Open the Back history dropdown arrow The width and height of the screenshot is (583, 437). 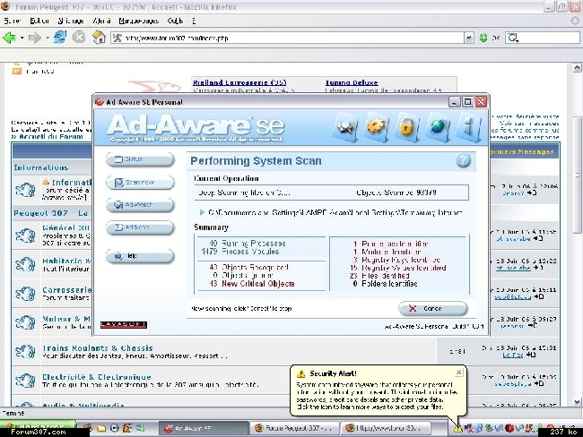coord(22,38)
